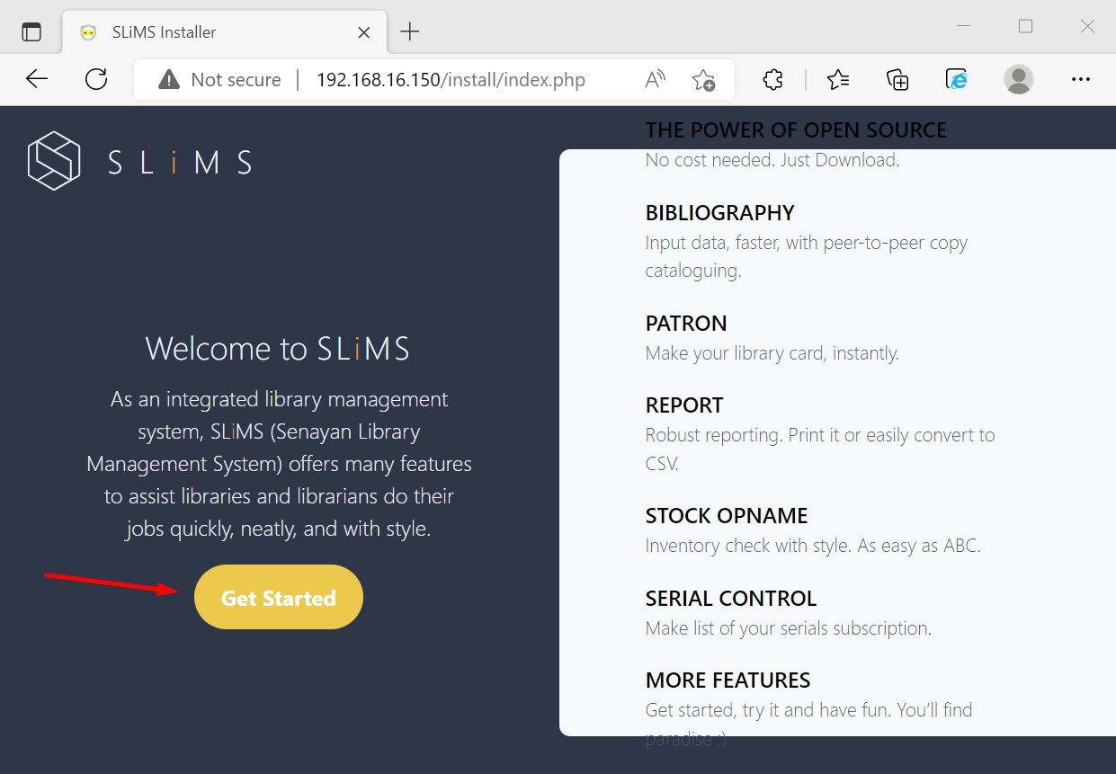Open the user profile avatar
This screenshot has height=774, width=1116.
1018,80
